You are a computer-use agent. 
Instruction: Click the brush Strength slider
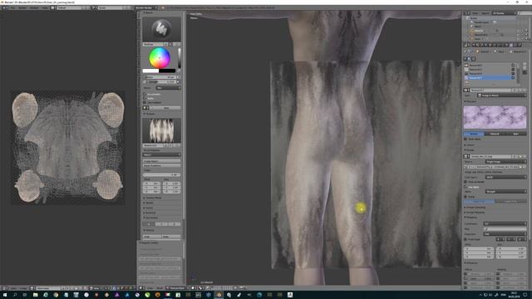coord(161,81)
